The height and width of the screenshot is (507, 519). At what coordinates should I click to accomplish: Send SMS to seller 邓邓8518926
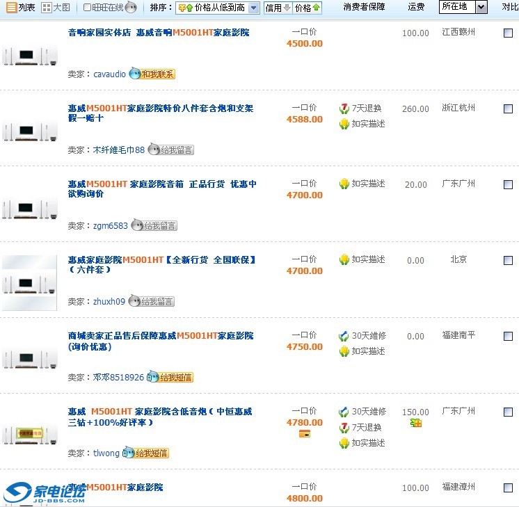[x=170, y=378]
